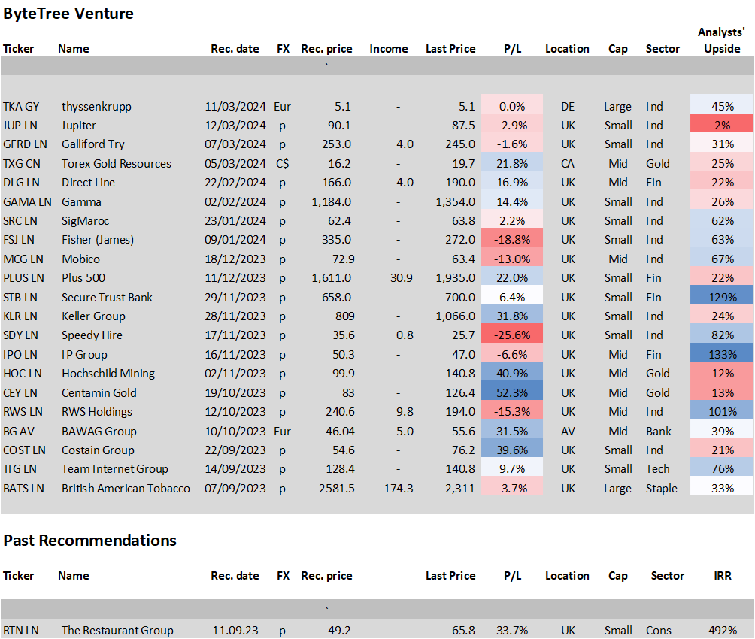
Task: Select Gamma's rec. date 02/02/2024
Action: click(x=235, y=202)
